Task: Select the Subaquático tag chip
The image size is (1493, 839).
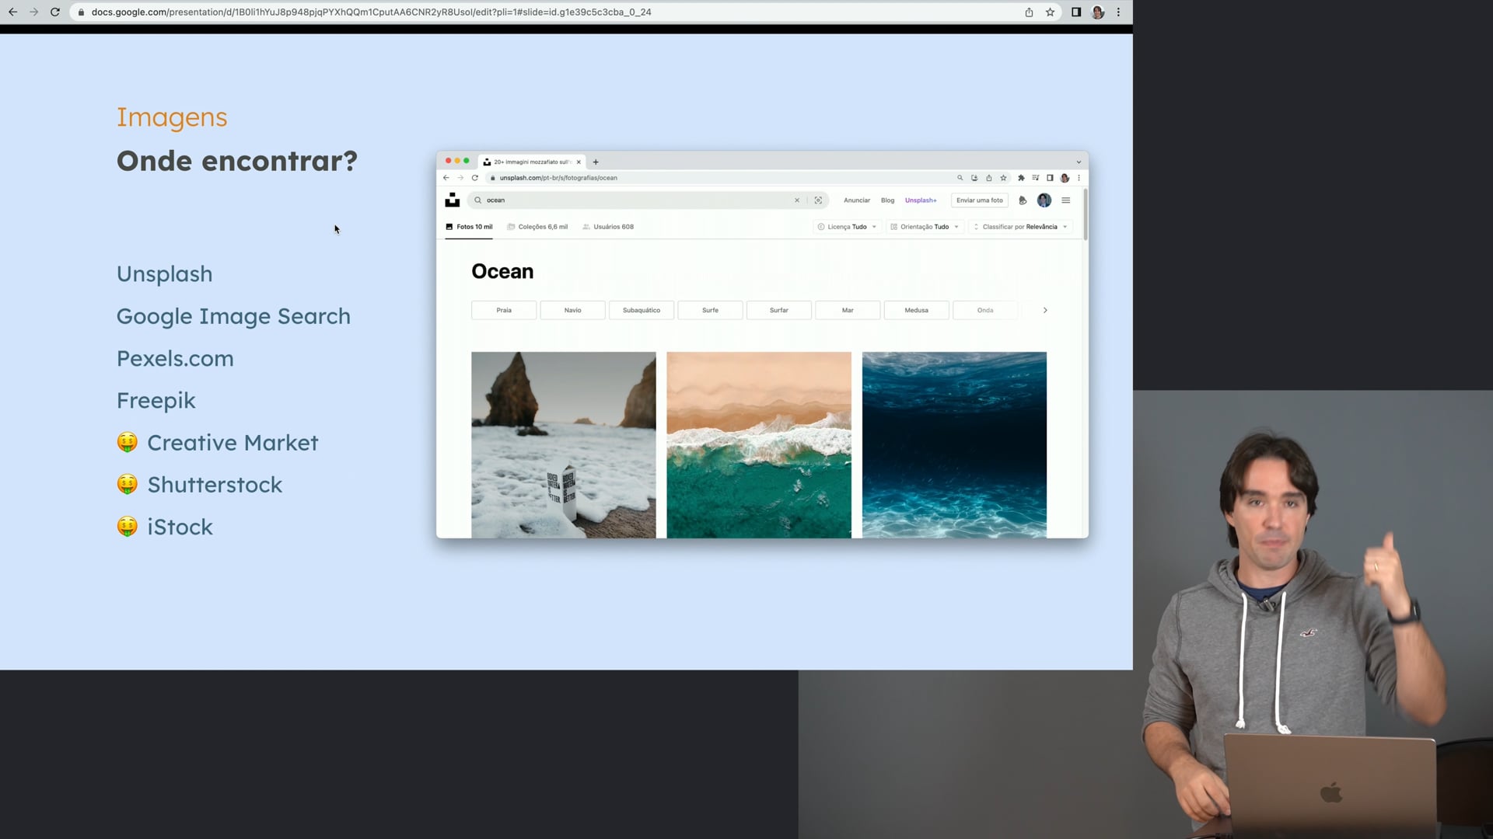Action: coord(642,310)
